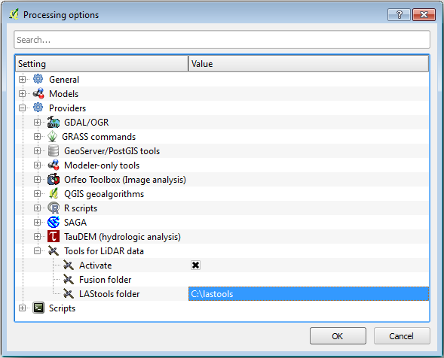Click the Setting column header
The width and height of the screenshot is (444, 358).
coord(102,64)
